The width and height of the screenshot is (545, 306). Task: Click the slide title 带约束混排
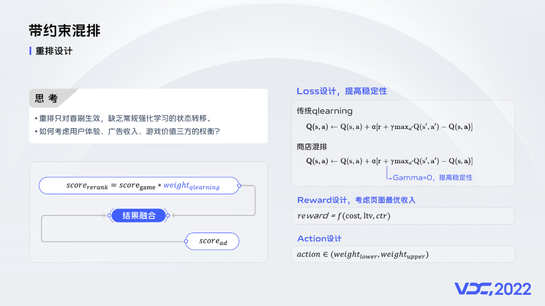coord(64,31)
